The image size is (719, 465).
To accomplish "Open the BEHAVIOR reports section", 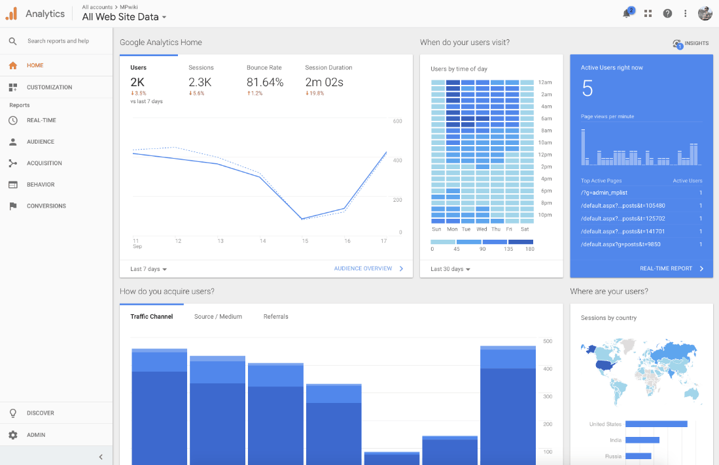I will [x=56, y=185].
